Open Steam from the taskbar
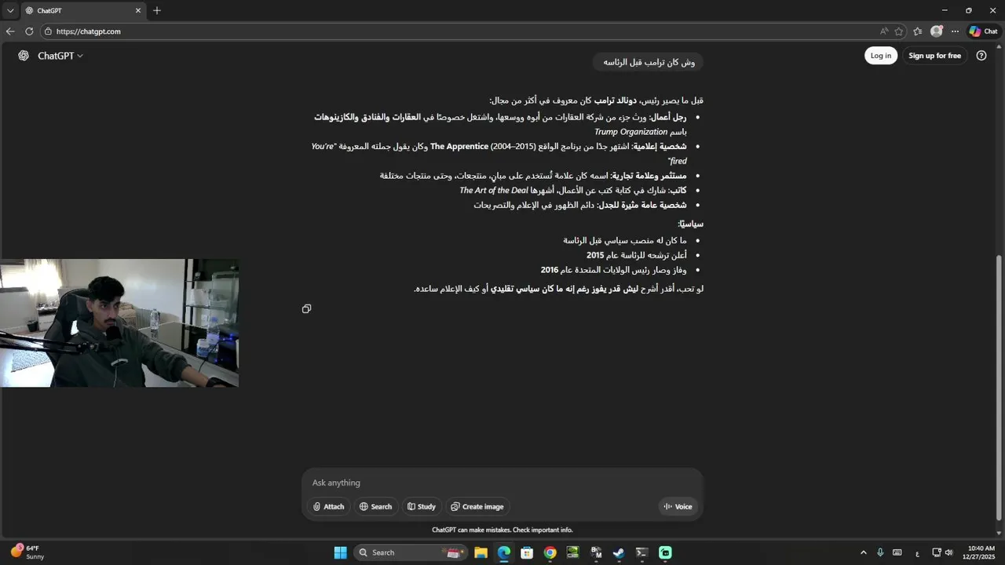The width and height of the screenshot is (1005, 565). click(x=619, y=552)
